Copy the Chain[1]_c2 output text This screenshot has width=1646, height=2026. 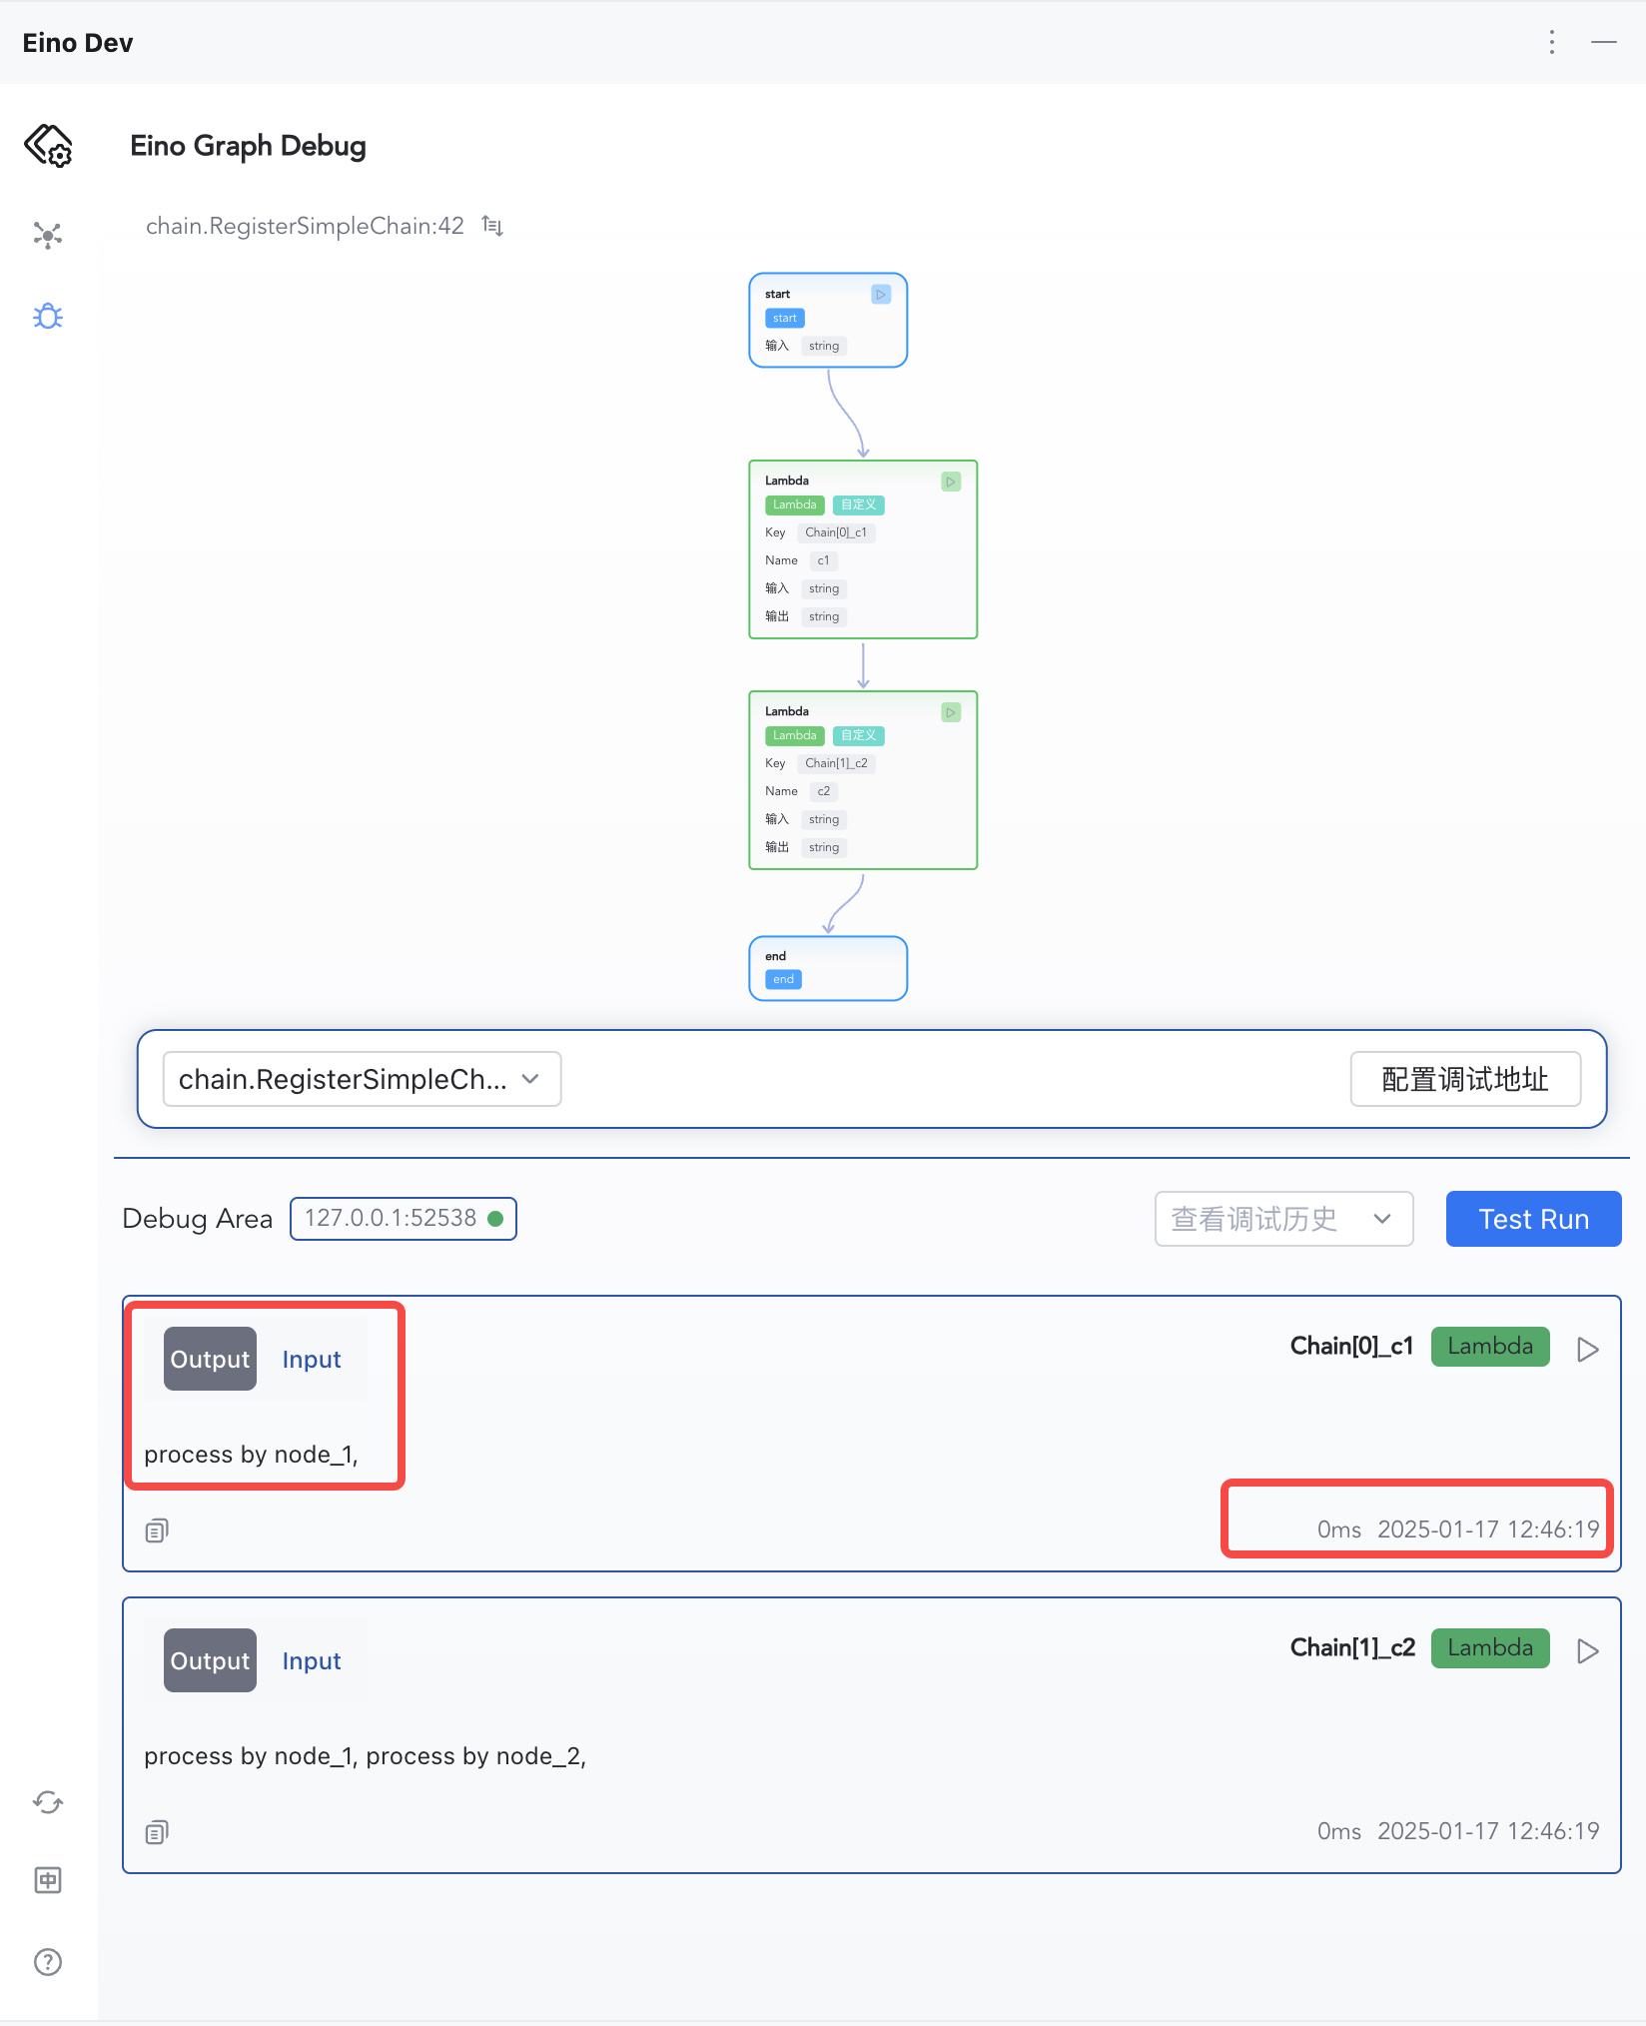(157, 1831)
